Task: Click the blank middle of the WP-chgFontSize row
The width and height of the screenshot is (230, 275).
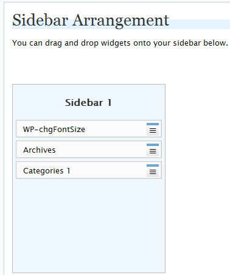Action: 116,129
